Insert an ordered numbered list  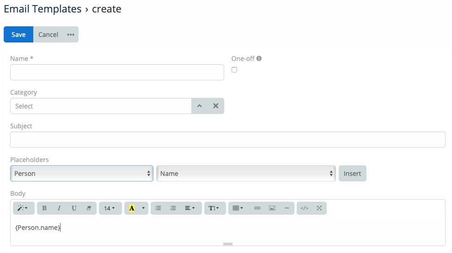[173, 208]
